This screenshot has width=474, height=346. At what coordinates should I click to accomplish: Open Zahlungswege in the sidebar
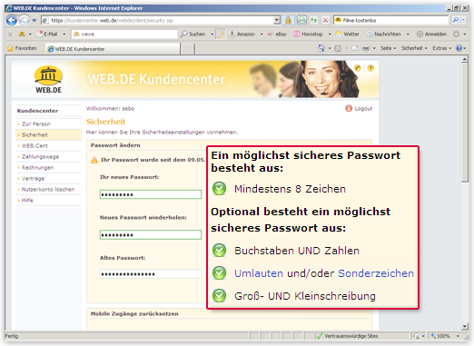pos(40,156)
